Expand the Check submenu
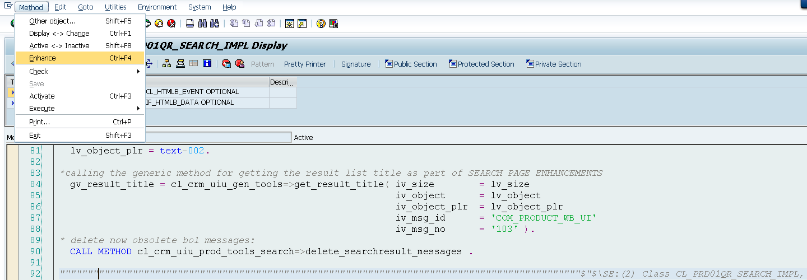This screenshot has width=807, height=280. point(80,72)
